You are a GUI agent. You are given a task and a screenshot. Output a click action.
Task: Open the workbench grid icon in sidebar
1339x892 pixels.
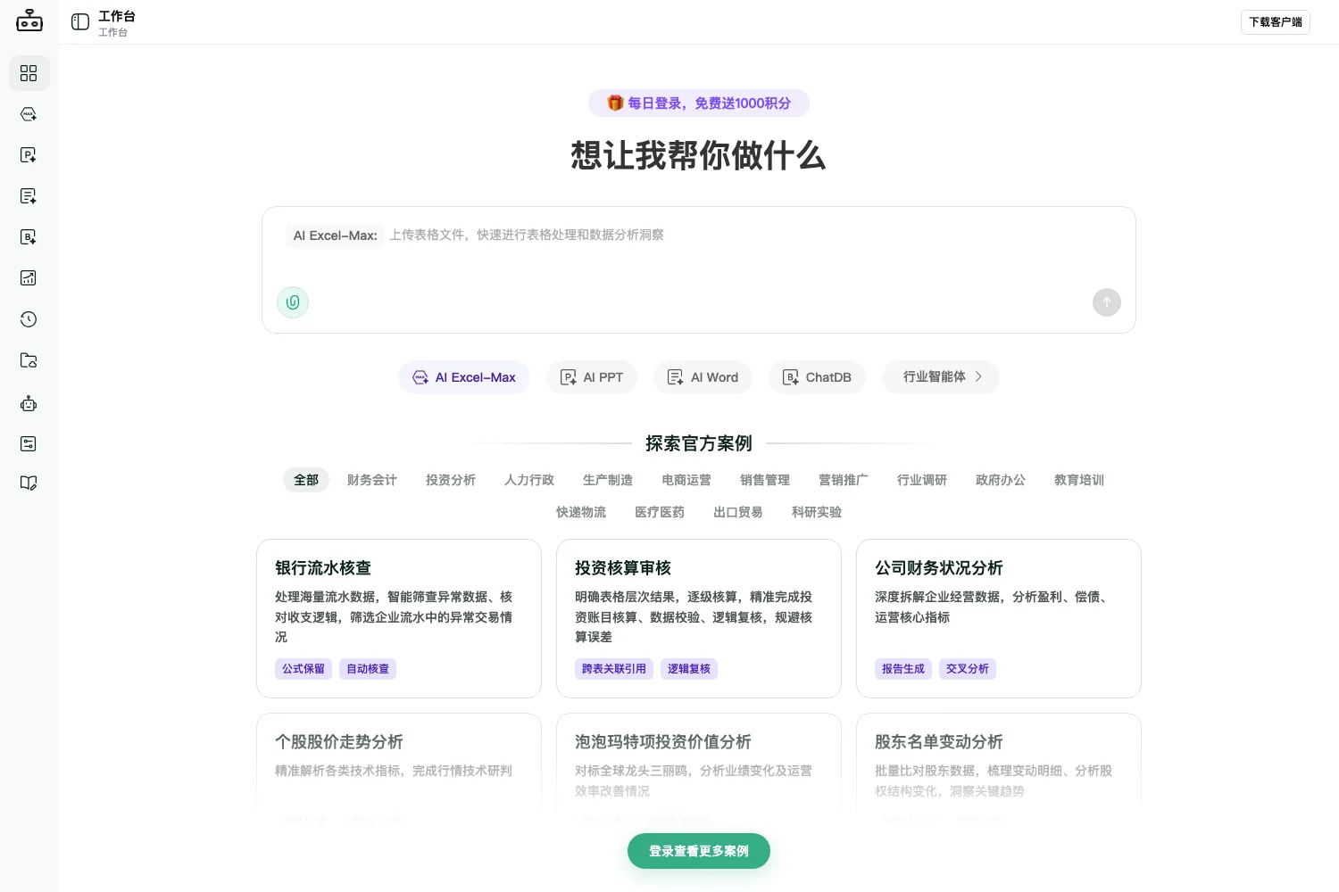(29, 73)
